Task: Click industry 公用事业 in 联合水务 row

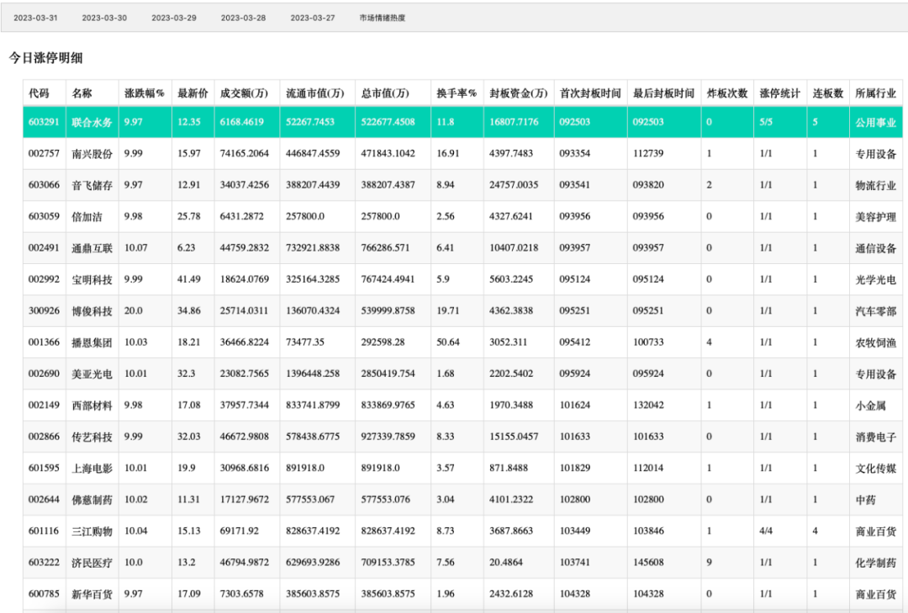Action: point(875,122)
